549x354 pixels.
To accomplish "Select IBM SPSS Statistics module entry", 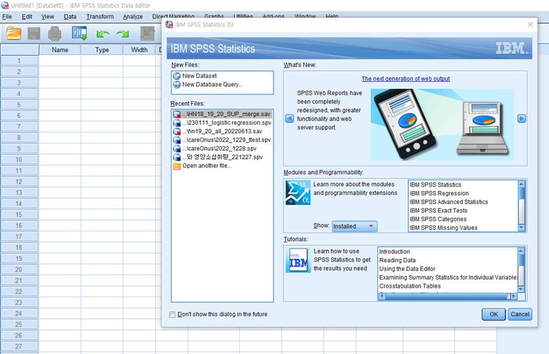I will pos(435,185).
